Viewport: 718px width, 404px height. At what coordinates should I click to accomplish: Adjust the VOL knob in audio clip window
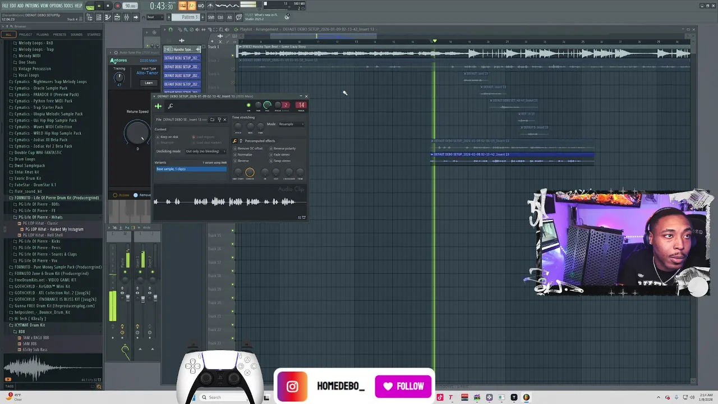267,105
